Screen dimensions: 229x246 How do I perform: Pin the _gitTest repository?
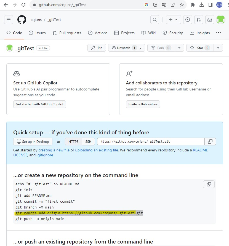(x=97, y=48)
